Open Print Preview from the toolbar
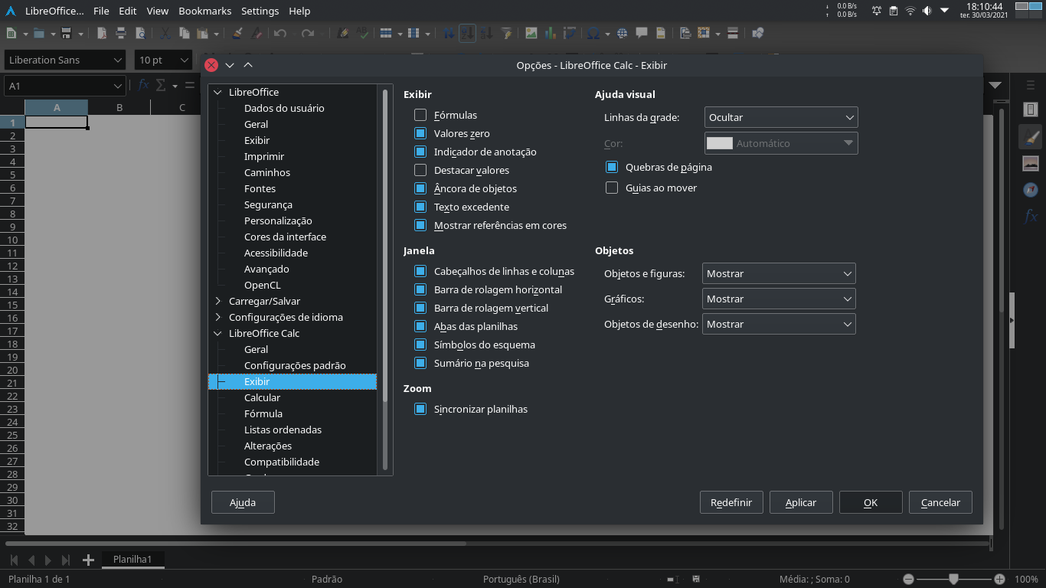Image resolution: width=1046 pixels, height=588 pixels. (140, 34)
